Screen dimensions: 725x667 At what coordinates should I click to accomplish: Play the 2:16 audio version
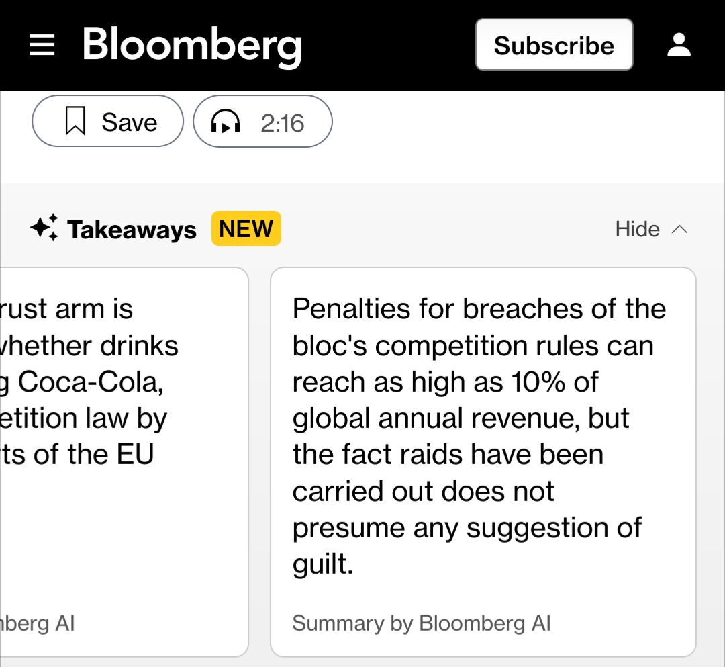point(282,123)
